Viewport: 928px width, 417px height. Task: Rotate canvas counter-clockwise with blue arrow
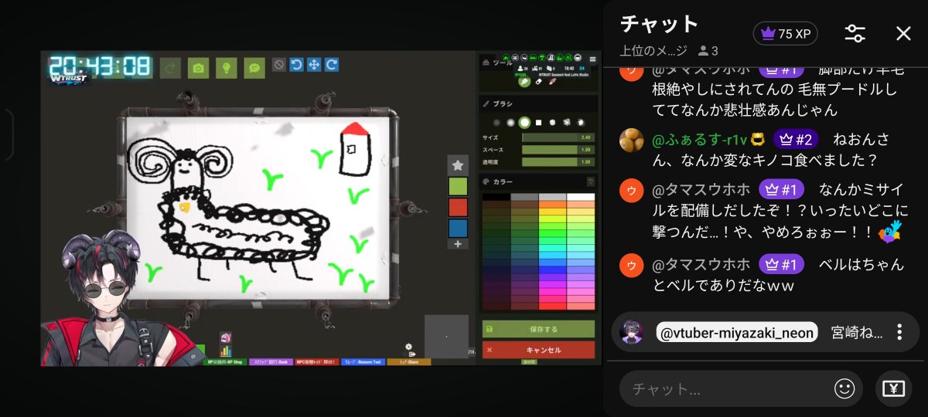tap(296, 65)
